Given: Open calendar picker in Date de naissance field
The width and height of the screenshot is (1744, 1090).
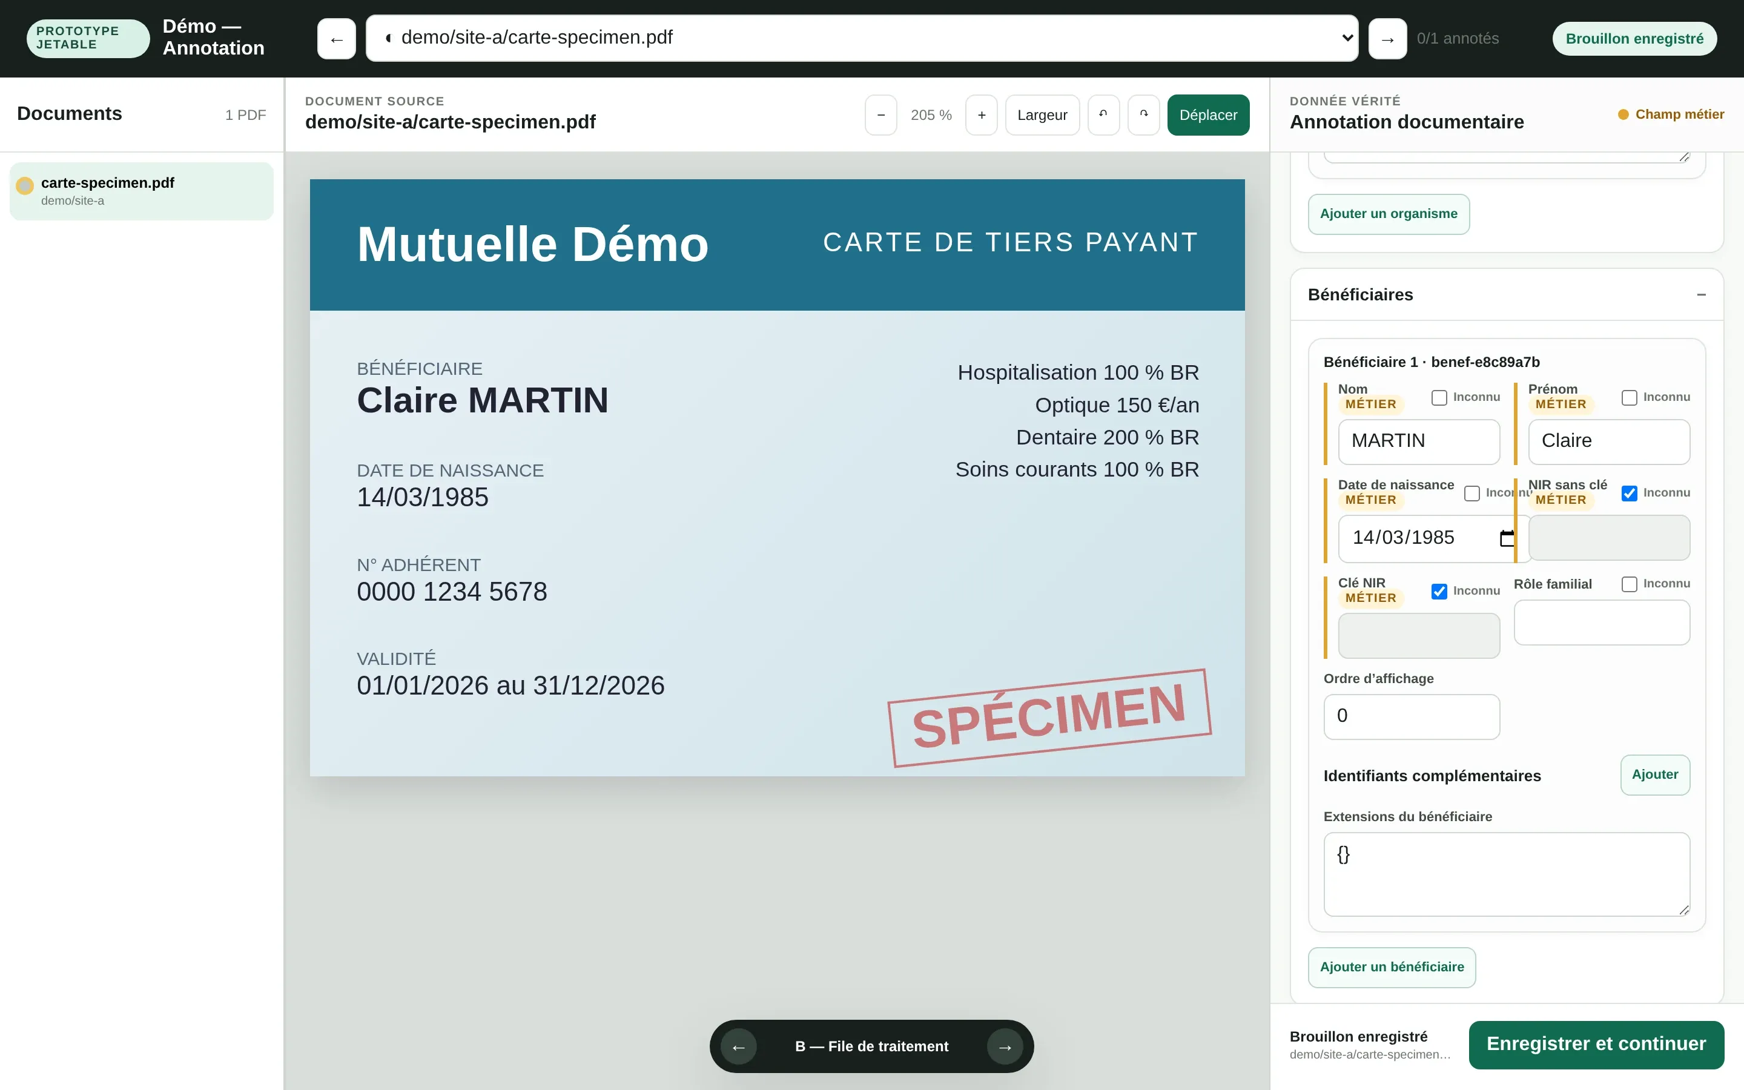Looking at the screenshot, I should click(1506, 538).
